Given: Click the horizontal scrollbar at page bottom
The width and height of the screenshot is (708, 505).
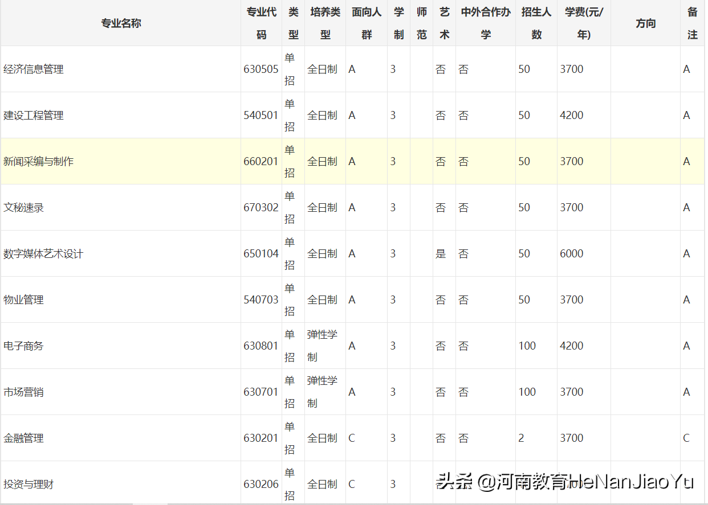Looking at the screenshot, I should (x=353, y=502).
